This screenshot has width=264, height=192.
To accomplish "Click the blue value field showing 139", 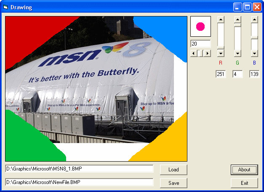I will click(254, 74).
